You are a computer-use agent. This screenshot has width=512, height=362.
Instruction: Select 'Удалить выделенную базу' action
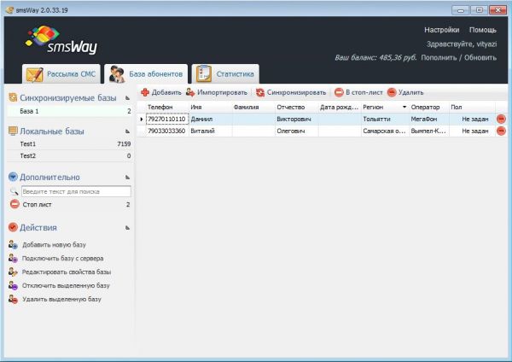point(61,299)
